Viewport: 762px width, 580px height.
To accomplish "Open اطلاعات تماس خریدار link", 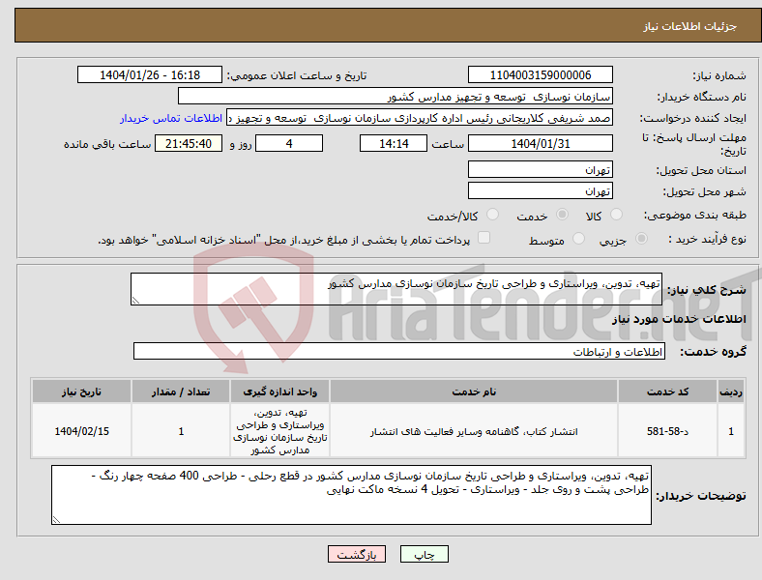I will coord(171,118).
